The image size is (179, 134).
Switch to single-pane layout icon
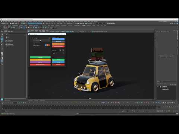tap(2, 53)
